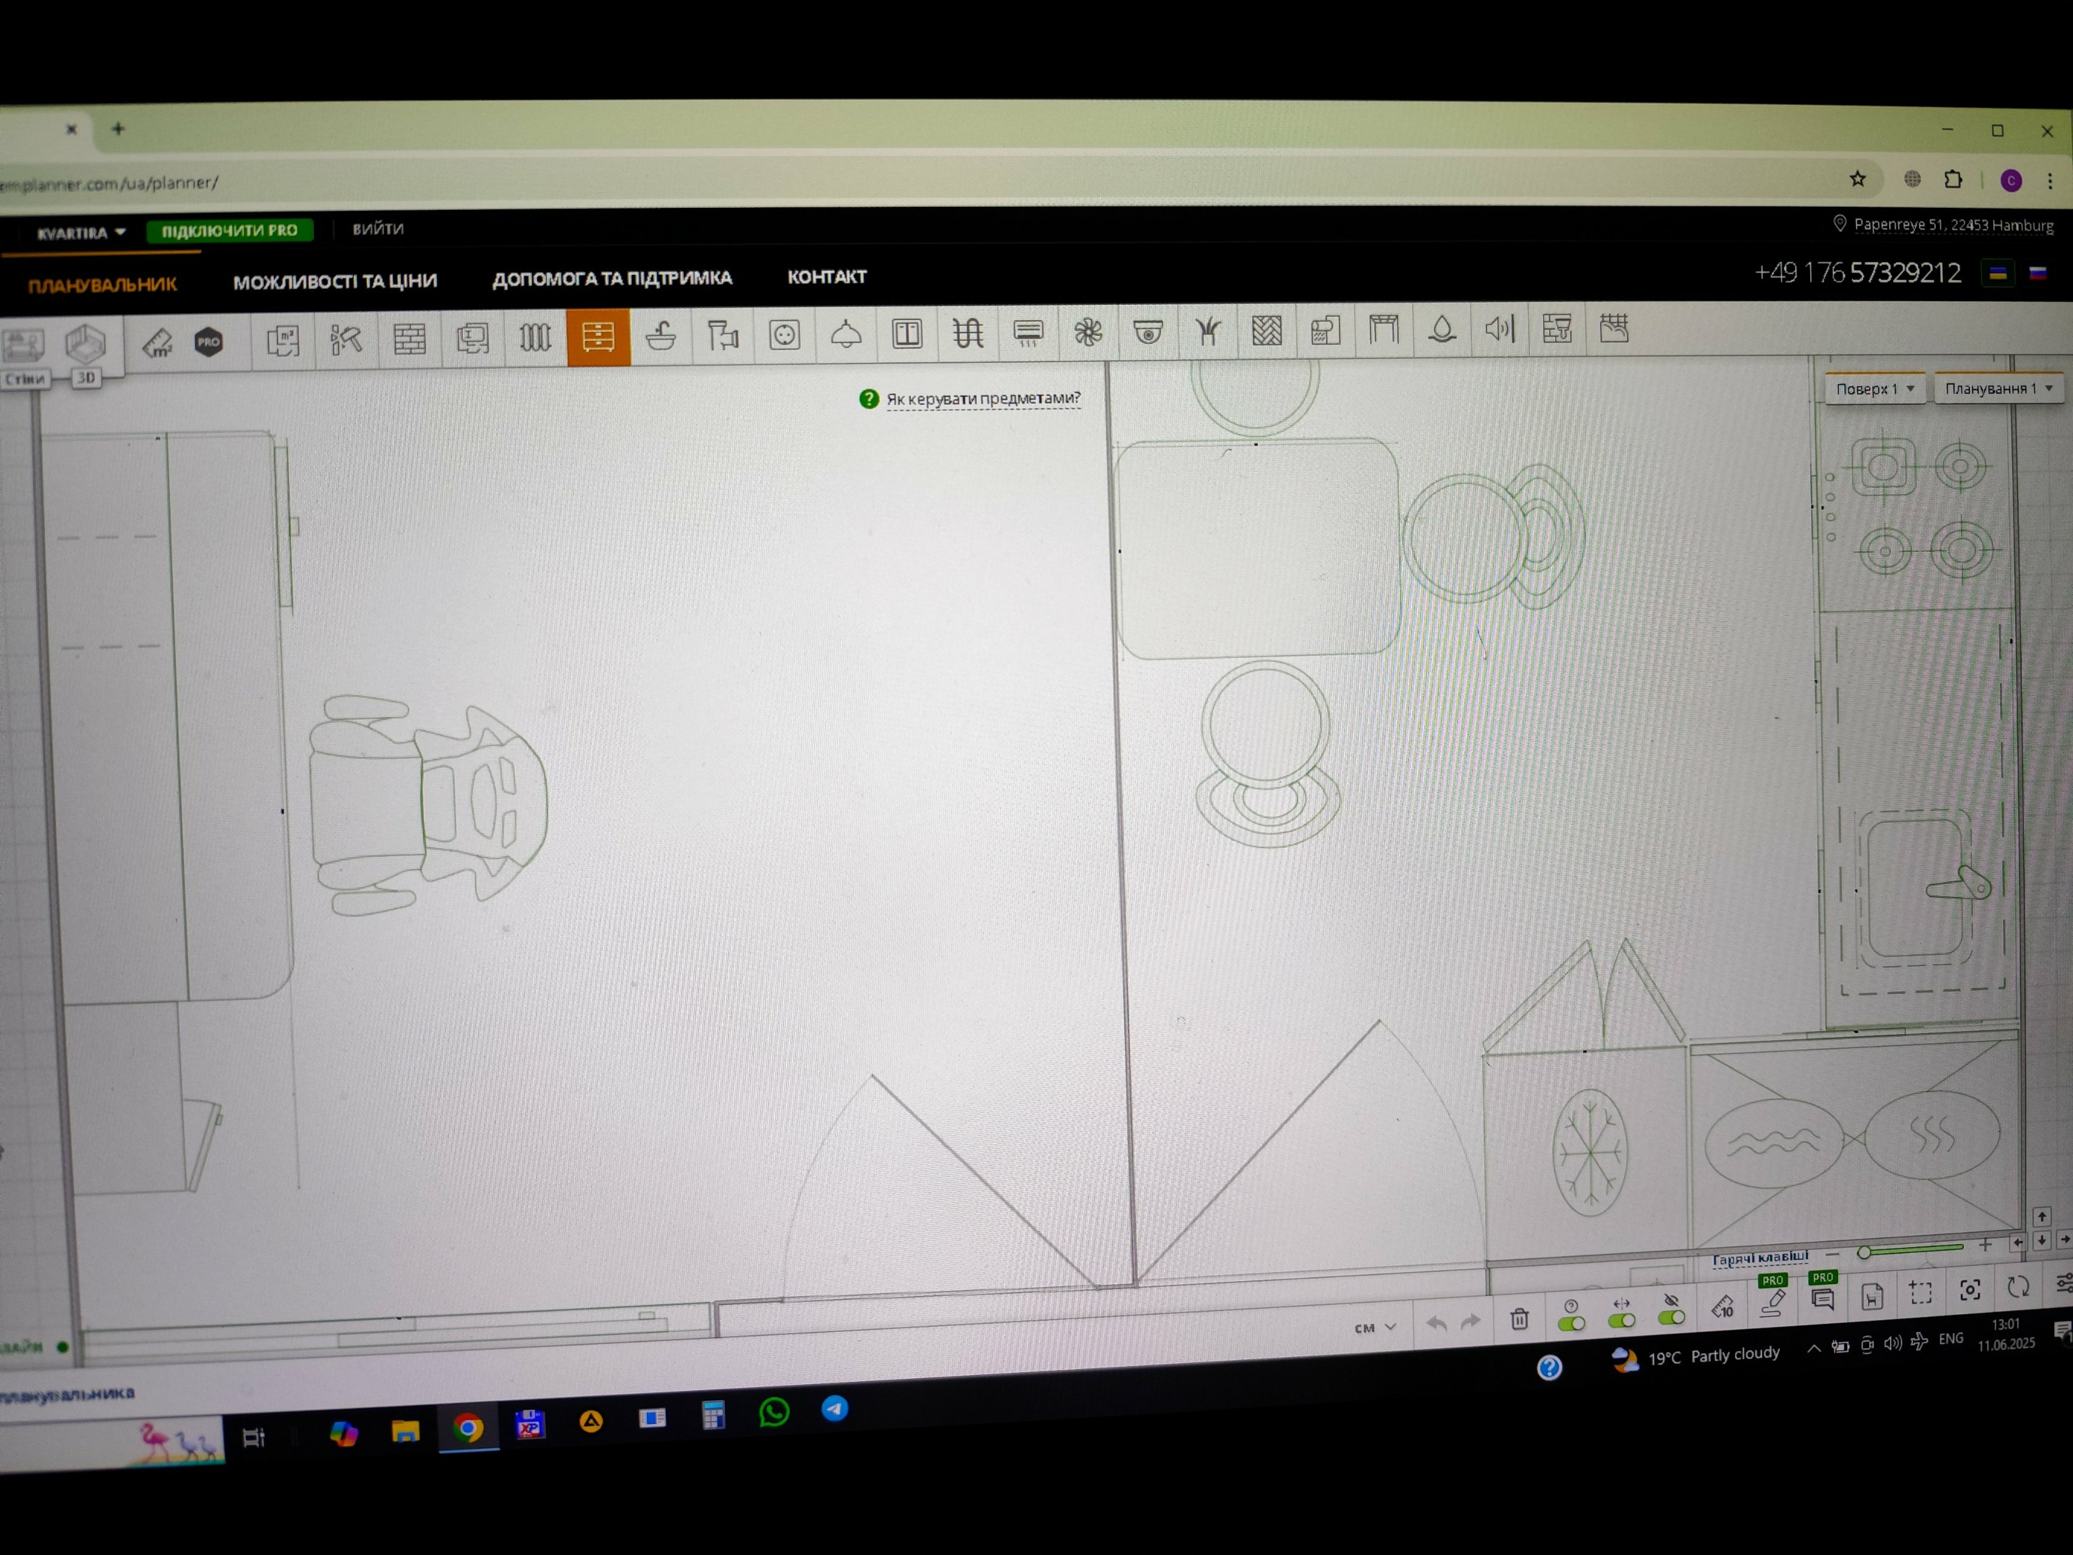This screenshot has height=1555, width=2073.
Task: Click the zoom slider handle
Action: (1864, 1251)
